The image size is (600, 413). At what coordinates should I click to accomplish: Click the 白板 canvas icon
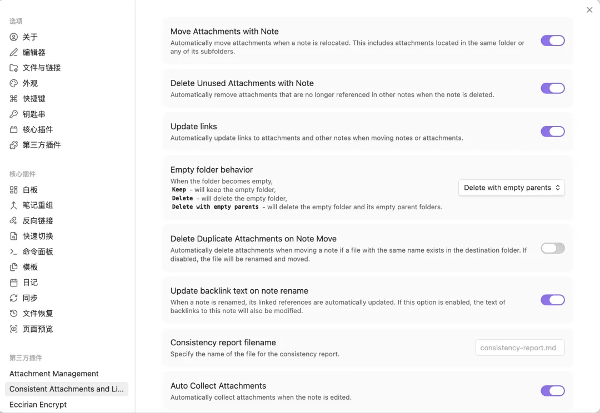[14, 190]
